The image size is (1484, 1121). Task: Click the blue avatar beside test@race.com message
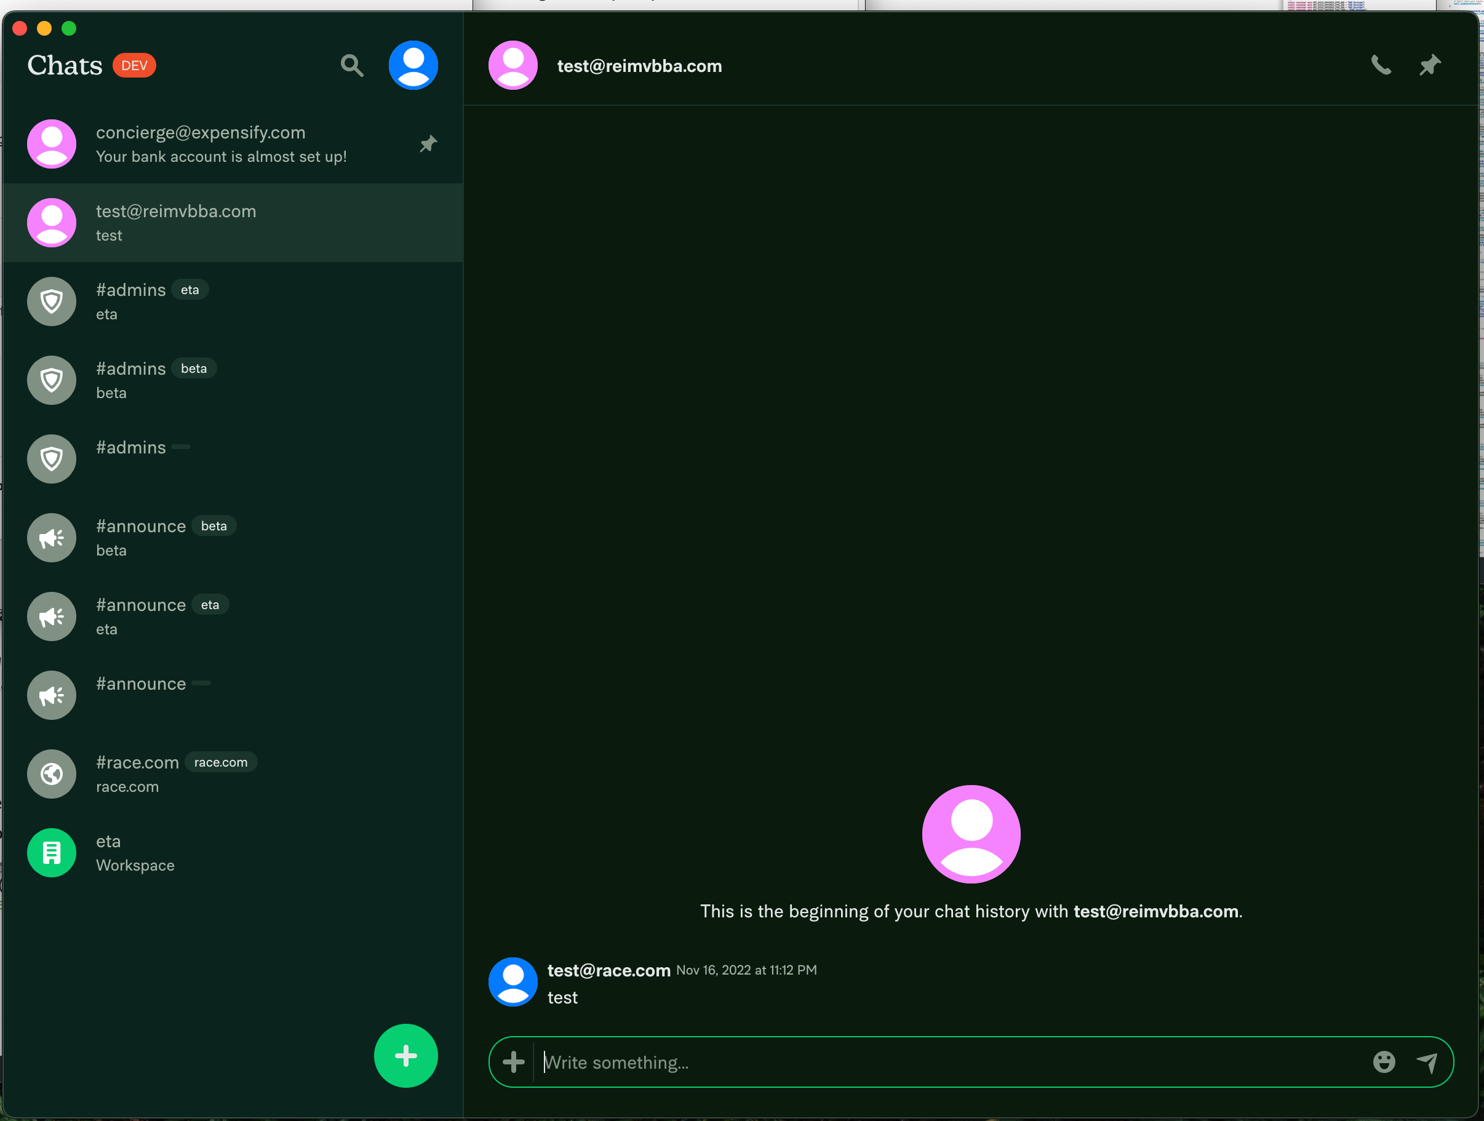click(513, 981)
